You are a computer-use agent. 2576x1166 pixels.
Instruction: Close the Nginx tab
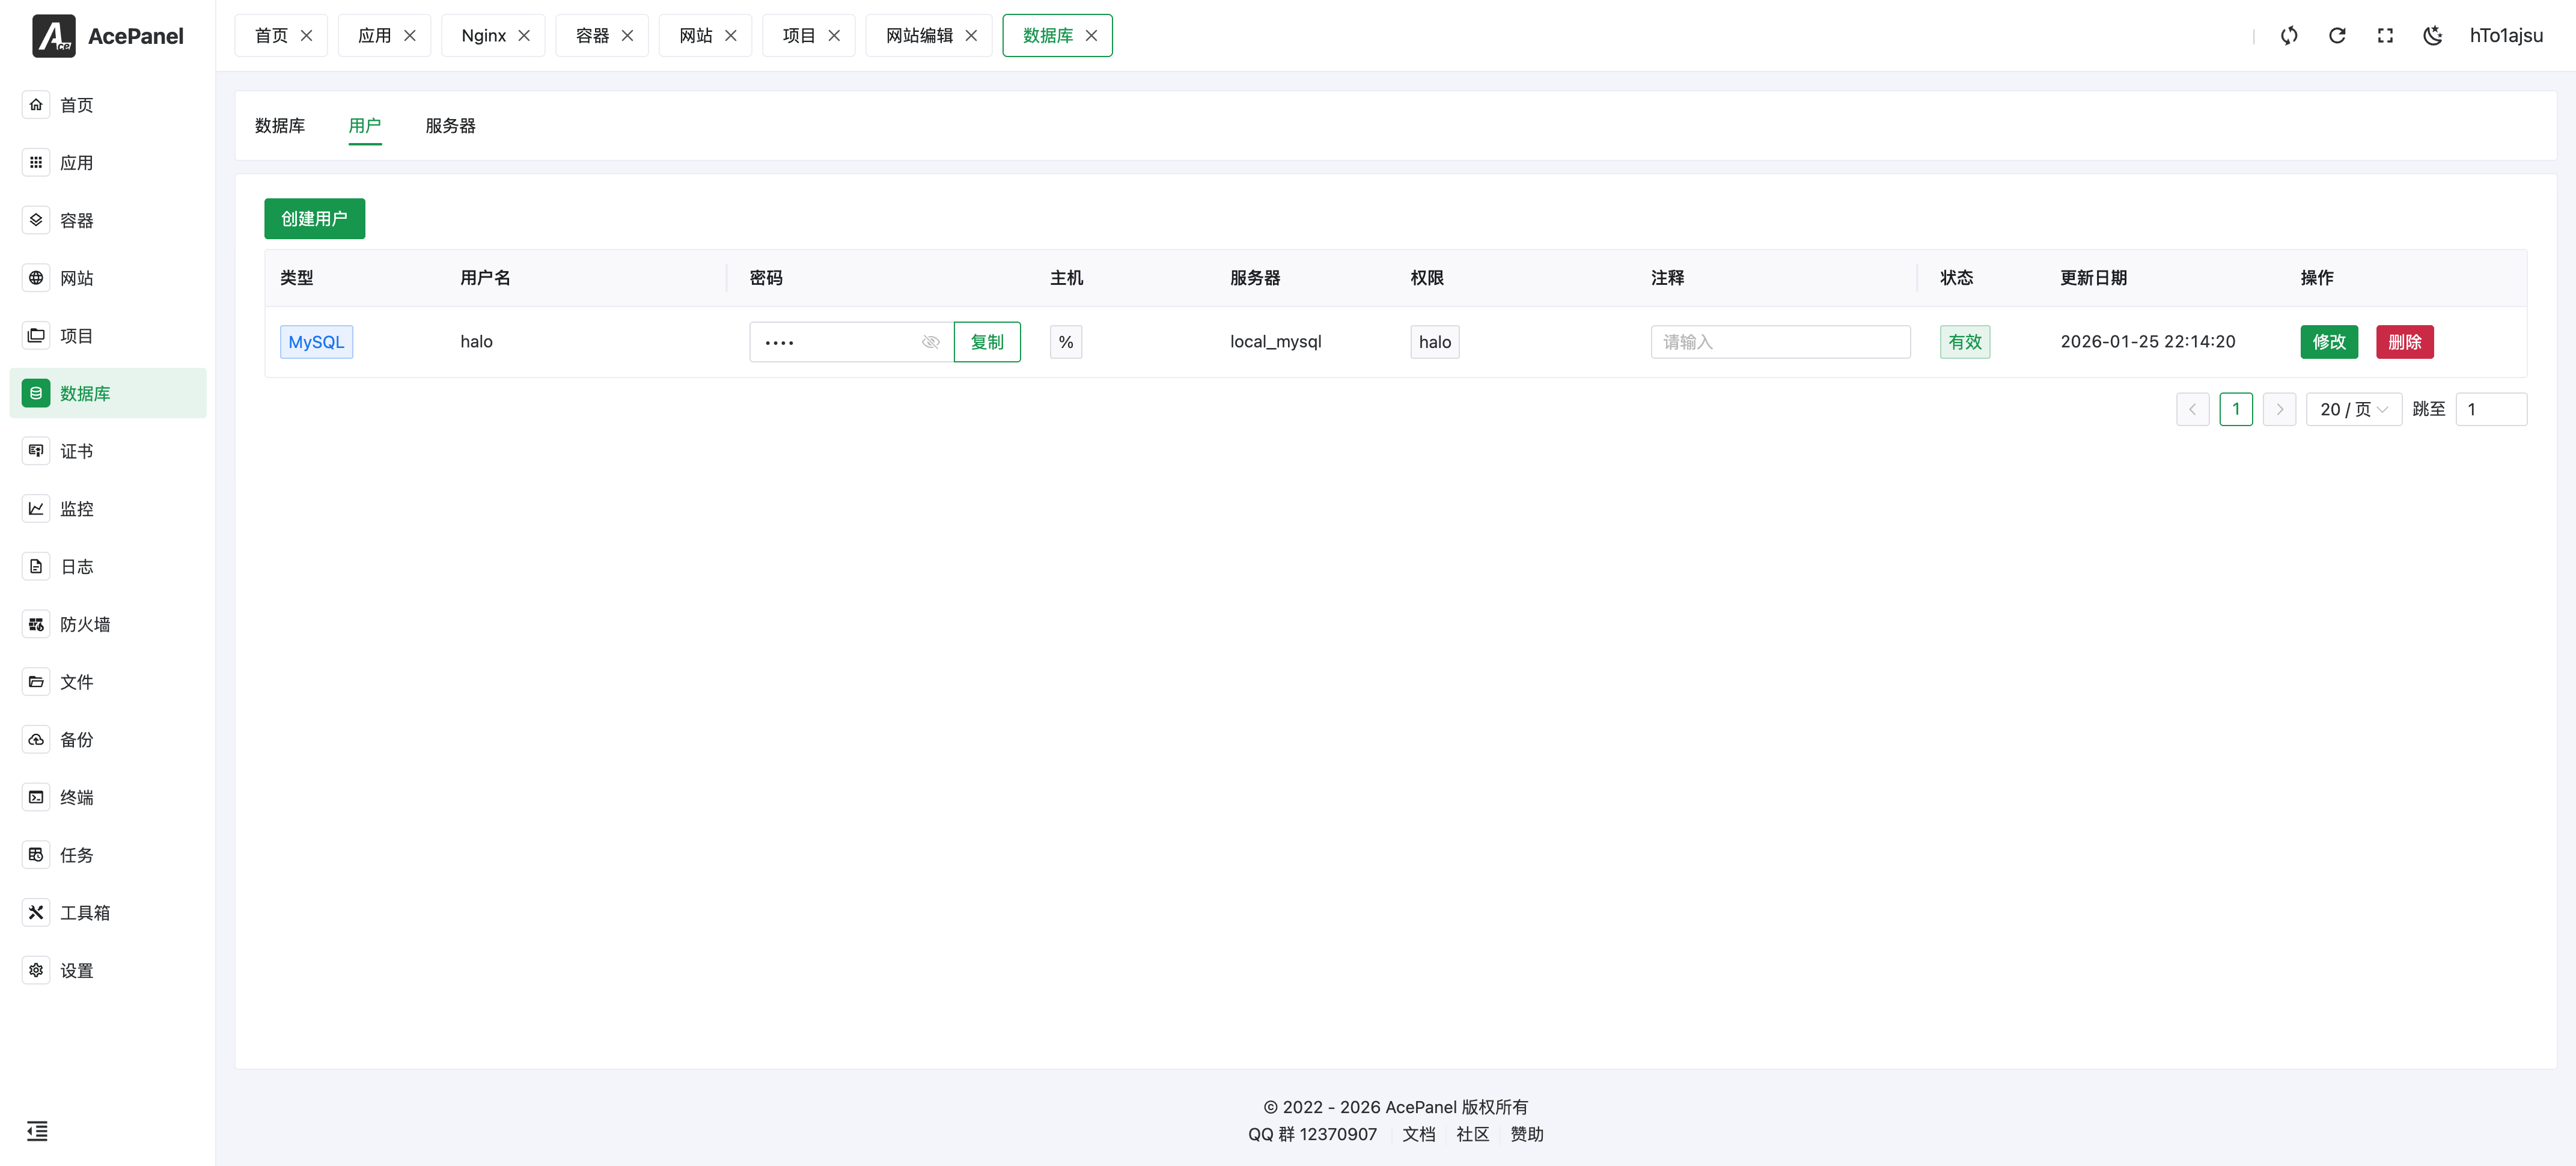coord(524,35)
